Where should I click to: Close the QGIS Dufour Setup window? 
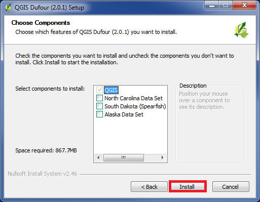click(244, 6)
